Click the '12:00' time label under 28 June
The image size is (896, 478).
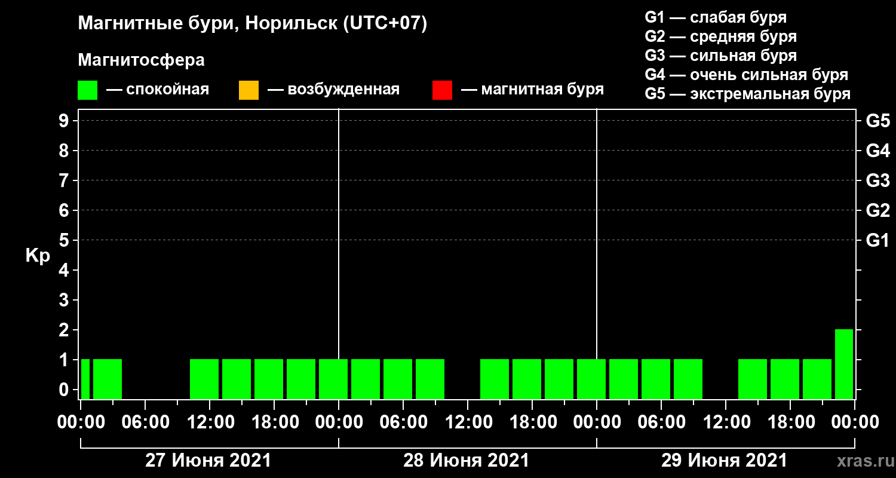tap(468, 422)
